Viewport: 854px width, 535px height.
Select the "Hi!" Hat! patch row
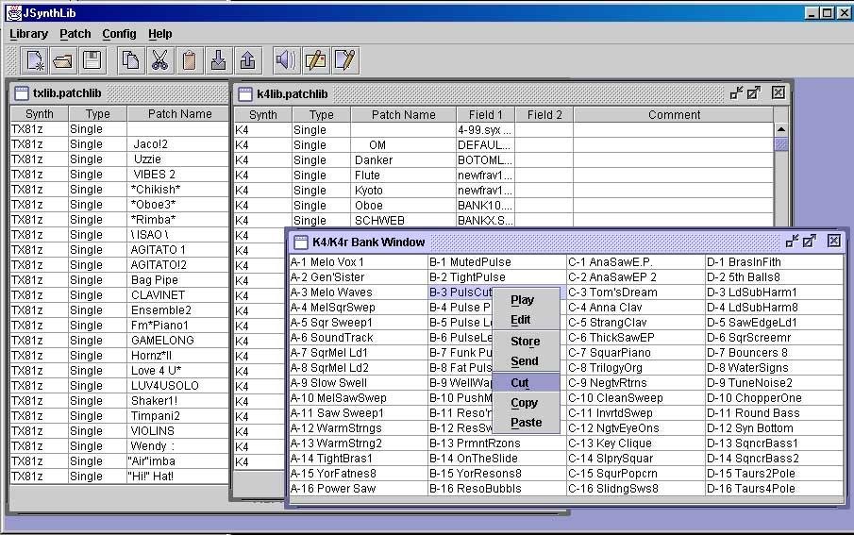pyautogui.click(x=119, y=476)
